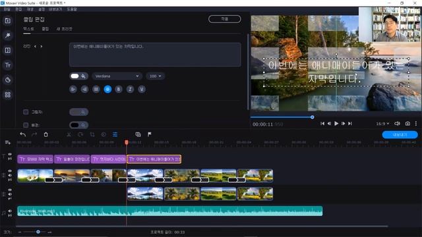Image resolution: width=422 pixels, height=237 pixels.
Task: Rotate clip using the rotate icon
Action: [80, 134]
